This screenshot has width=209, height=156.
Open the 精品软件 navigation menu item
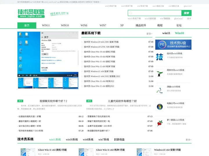(x=141, y=25)
